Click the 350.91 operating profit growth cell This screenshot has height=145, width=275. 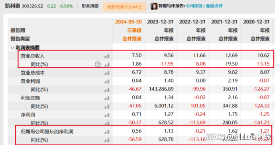230,89
